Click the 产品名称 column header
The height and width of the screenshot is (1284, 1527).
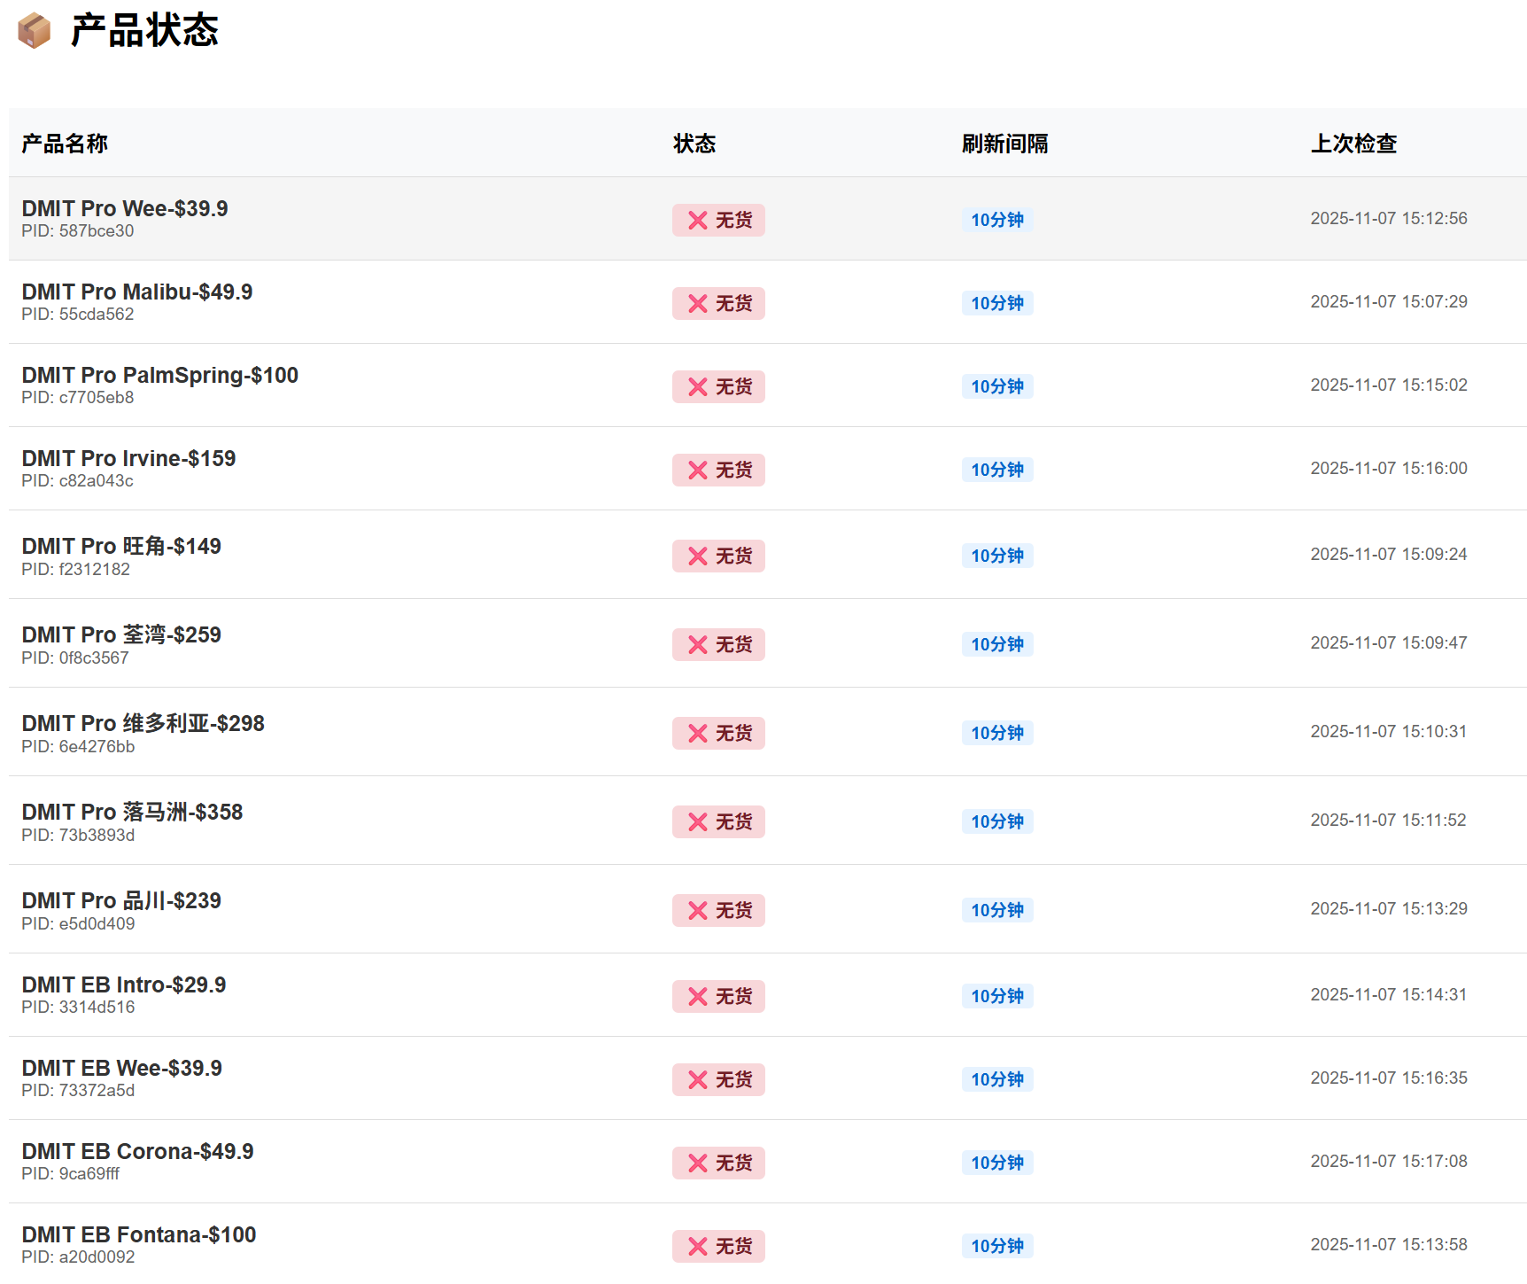(x=65, y=144)
